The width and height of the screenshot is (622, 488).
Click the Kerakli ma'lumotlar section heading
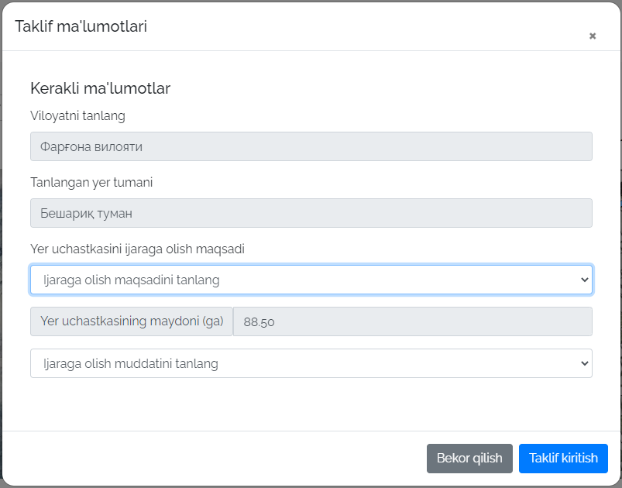(x=100, y=88)
